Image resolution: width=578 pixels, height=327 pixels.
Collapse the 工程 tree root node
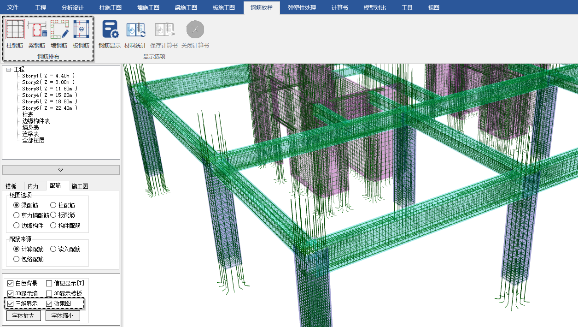pyautogui.click(x=9, y=70)
